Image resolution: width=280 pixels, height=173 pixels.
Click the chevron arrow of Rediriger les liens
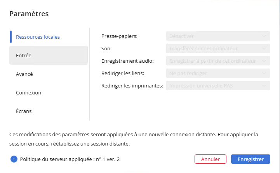(x=264, y=73)
